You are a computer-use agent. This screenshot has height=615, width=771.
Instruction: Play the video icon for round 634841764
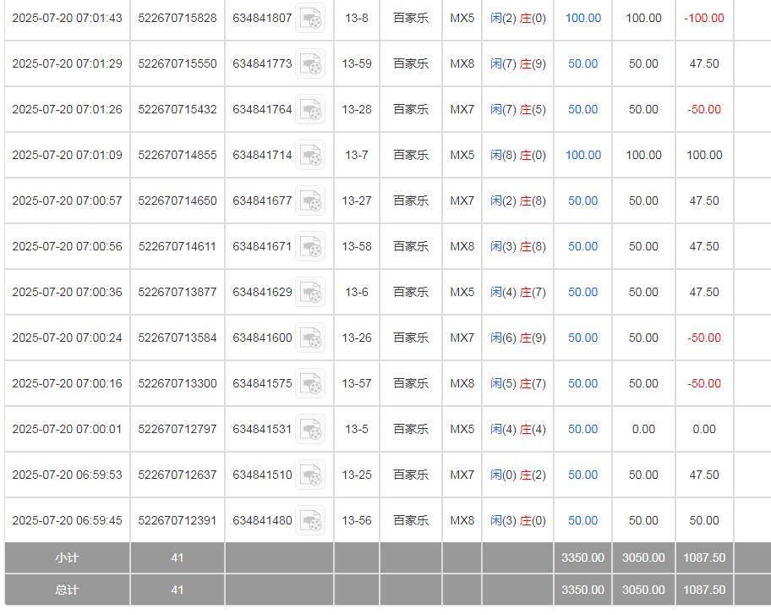(310, 109)
